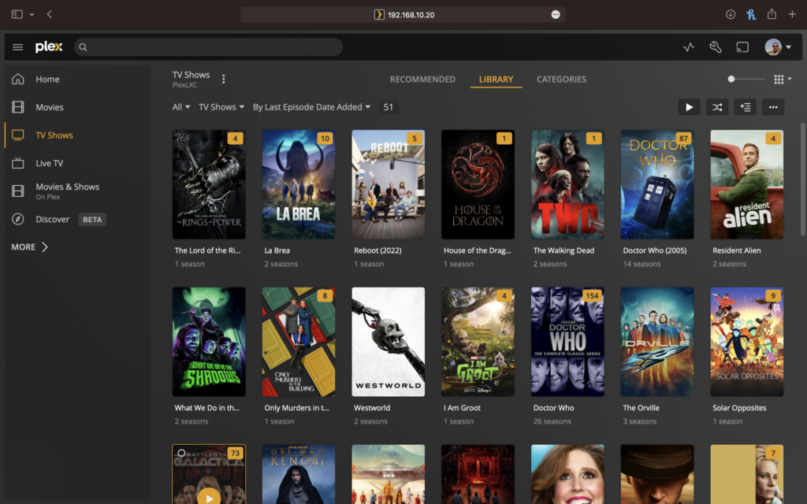Click the Discover compass icon
Viewport: 807px width, 504px height.
pyautogui.click(x=18, y=219)
